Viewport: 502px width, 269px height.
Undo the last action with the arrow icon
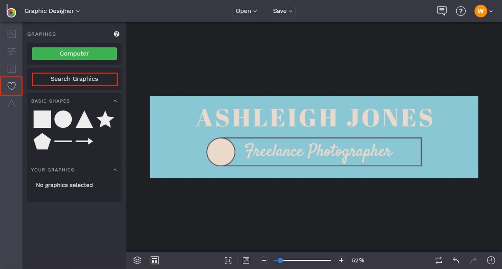[x=456, y=260]
